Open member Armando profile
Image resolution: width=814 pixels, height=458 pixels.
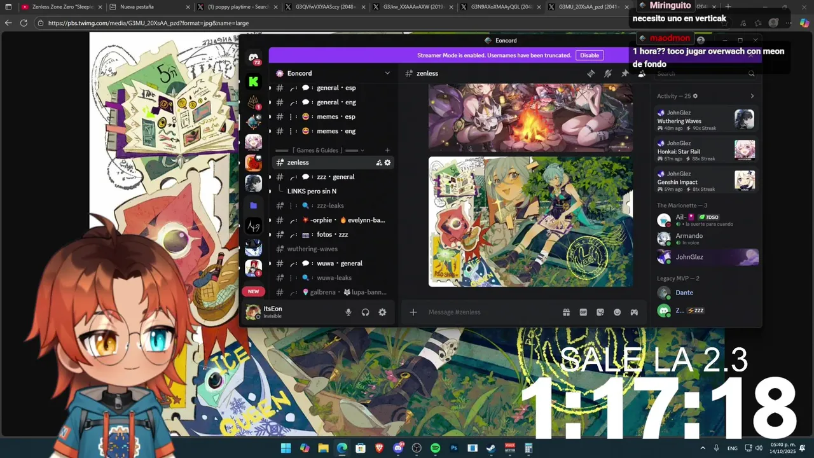tap(707, 239)
